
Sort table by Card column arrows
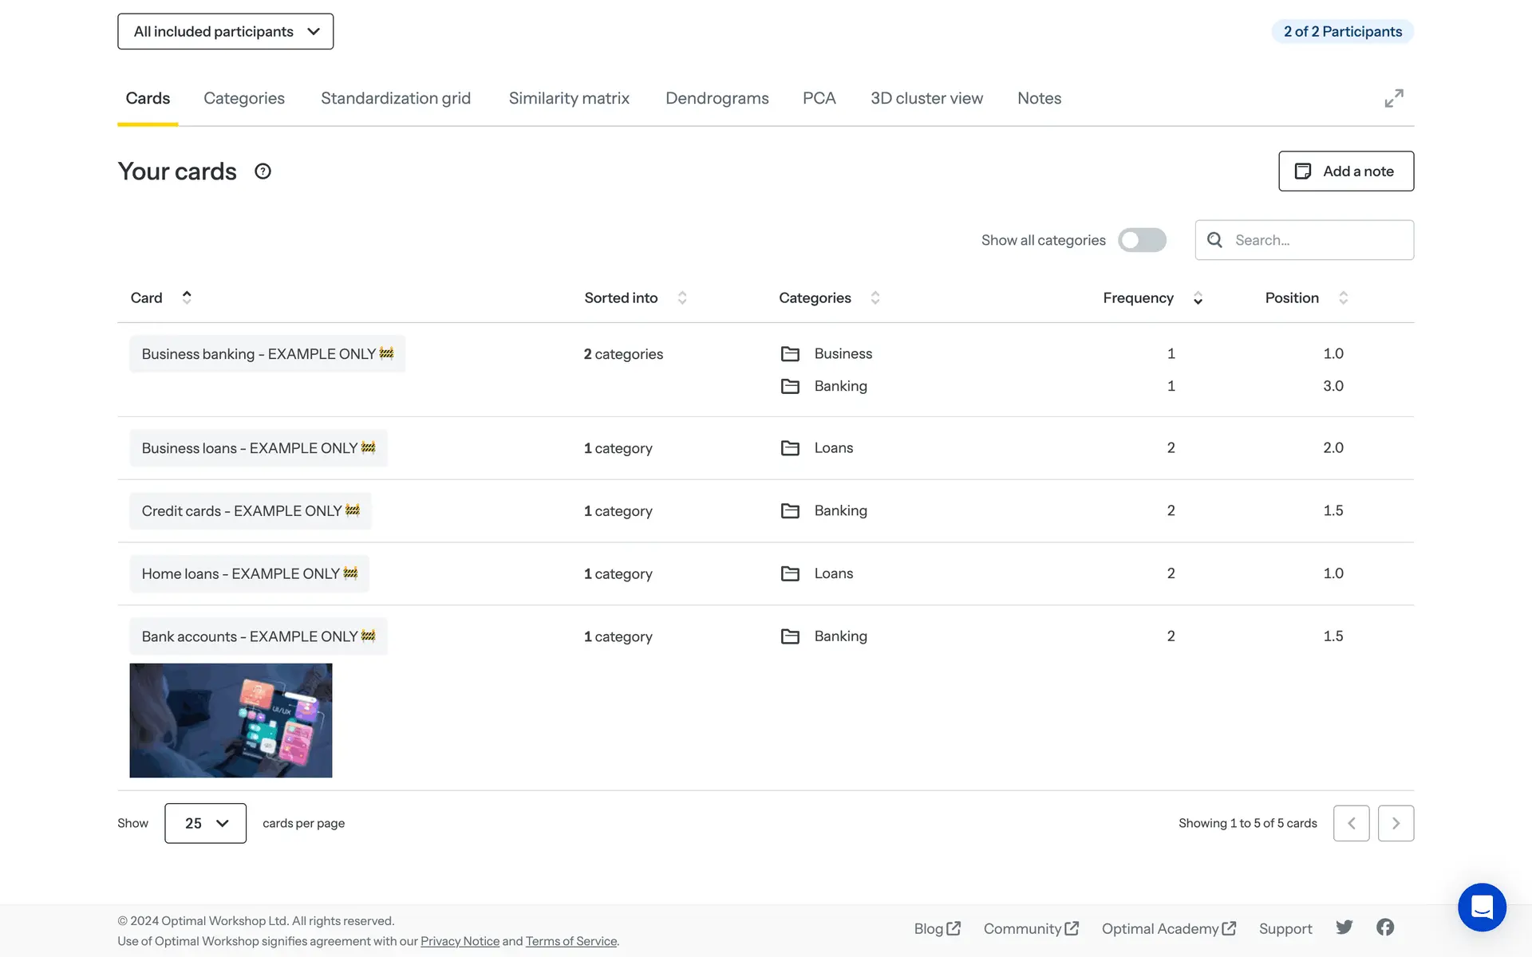pyautogui.click(x=187, y=297)
